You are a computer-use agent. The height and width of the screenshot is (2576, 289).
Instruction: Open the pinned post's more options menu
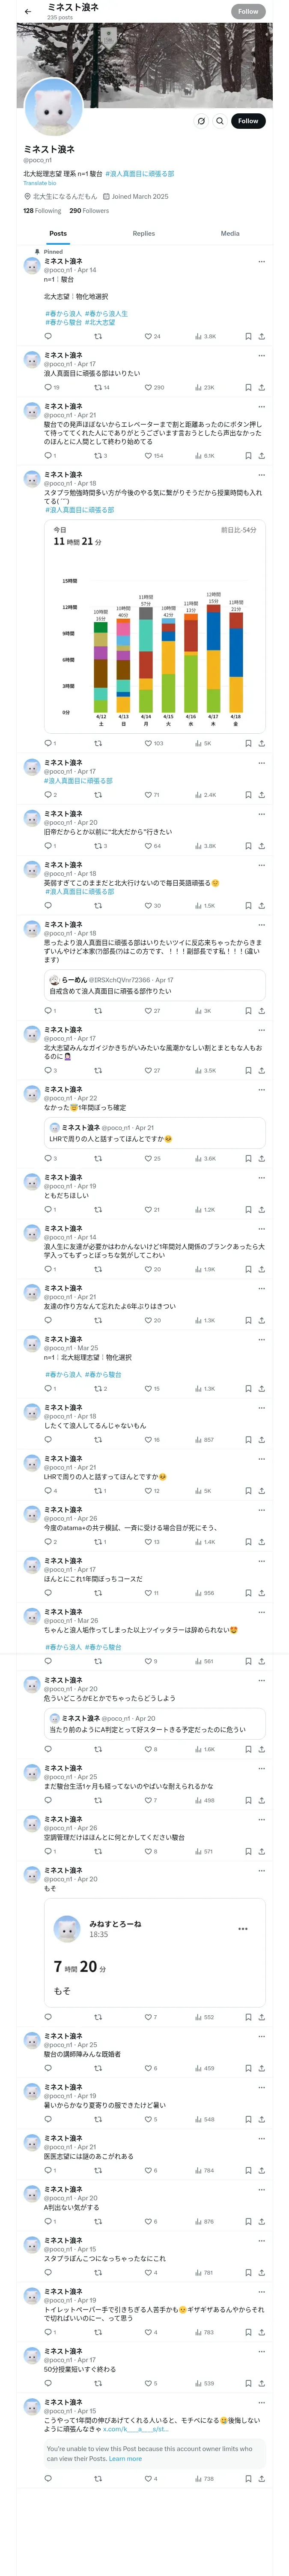261,261
